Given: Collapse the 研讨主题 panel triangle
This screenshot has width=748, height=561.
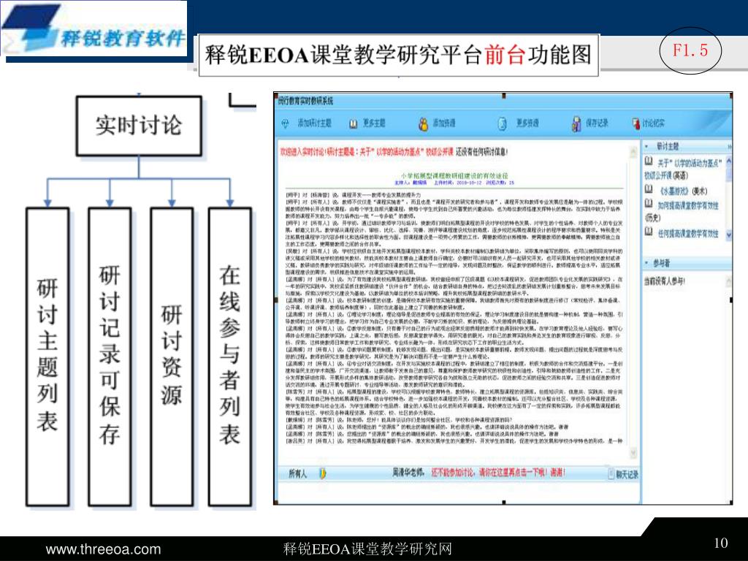Looking at the screenshot, I should click(646, 146).
